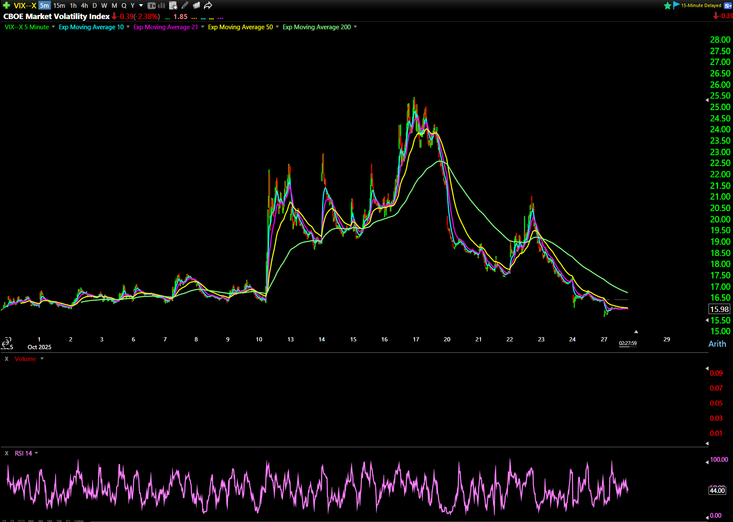This screenshot has height=522, width=733.
Task: Expand the timeframe dropdown arrow after Y
Action: click(141, 5)
